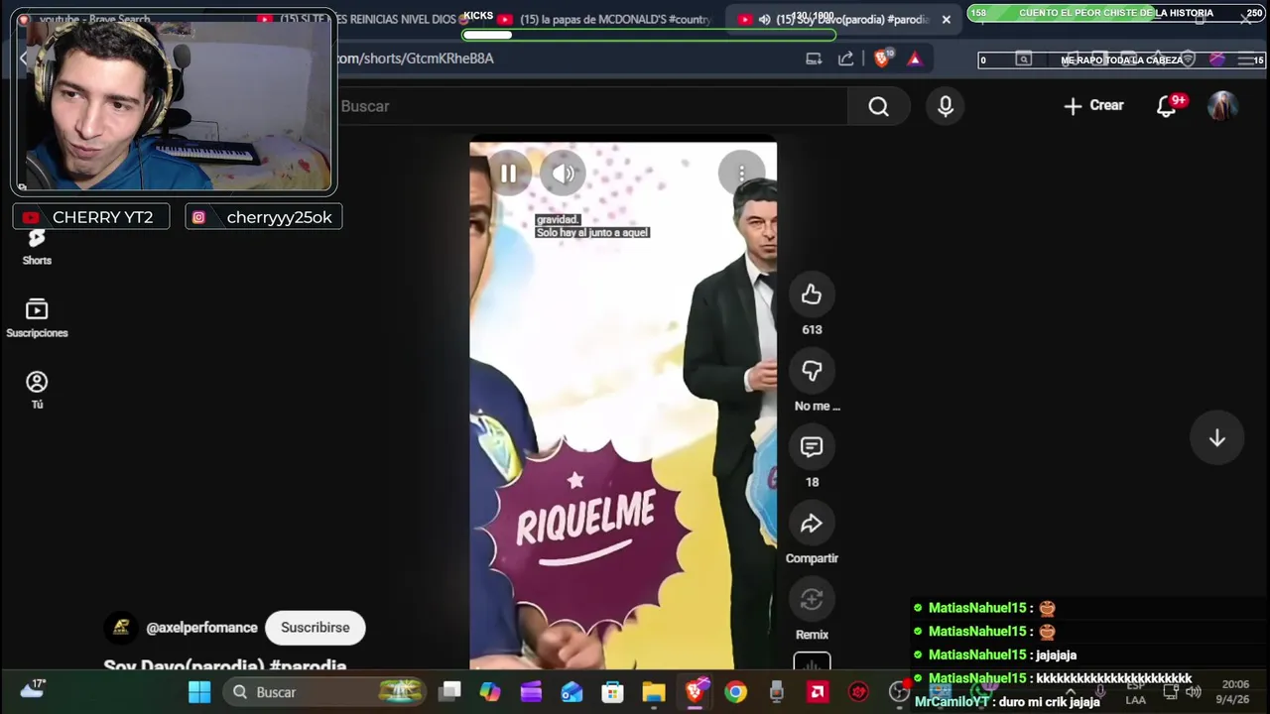Open the notifications bell with 9+ badge
The image size is (1270, 714).
1168,106
